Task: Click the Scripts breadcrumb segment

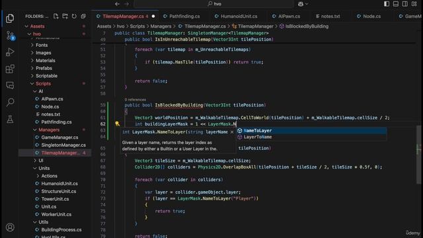Action: pos(137,26)
